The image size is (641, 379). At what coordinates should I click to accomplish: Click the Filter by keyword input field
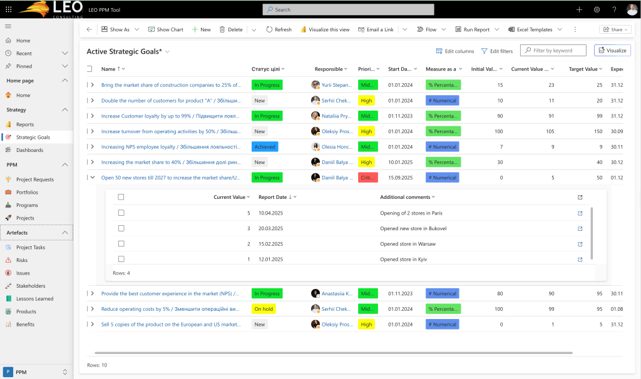(556, 51)
